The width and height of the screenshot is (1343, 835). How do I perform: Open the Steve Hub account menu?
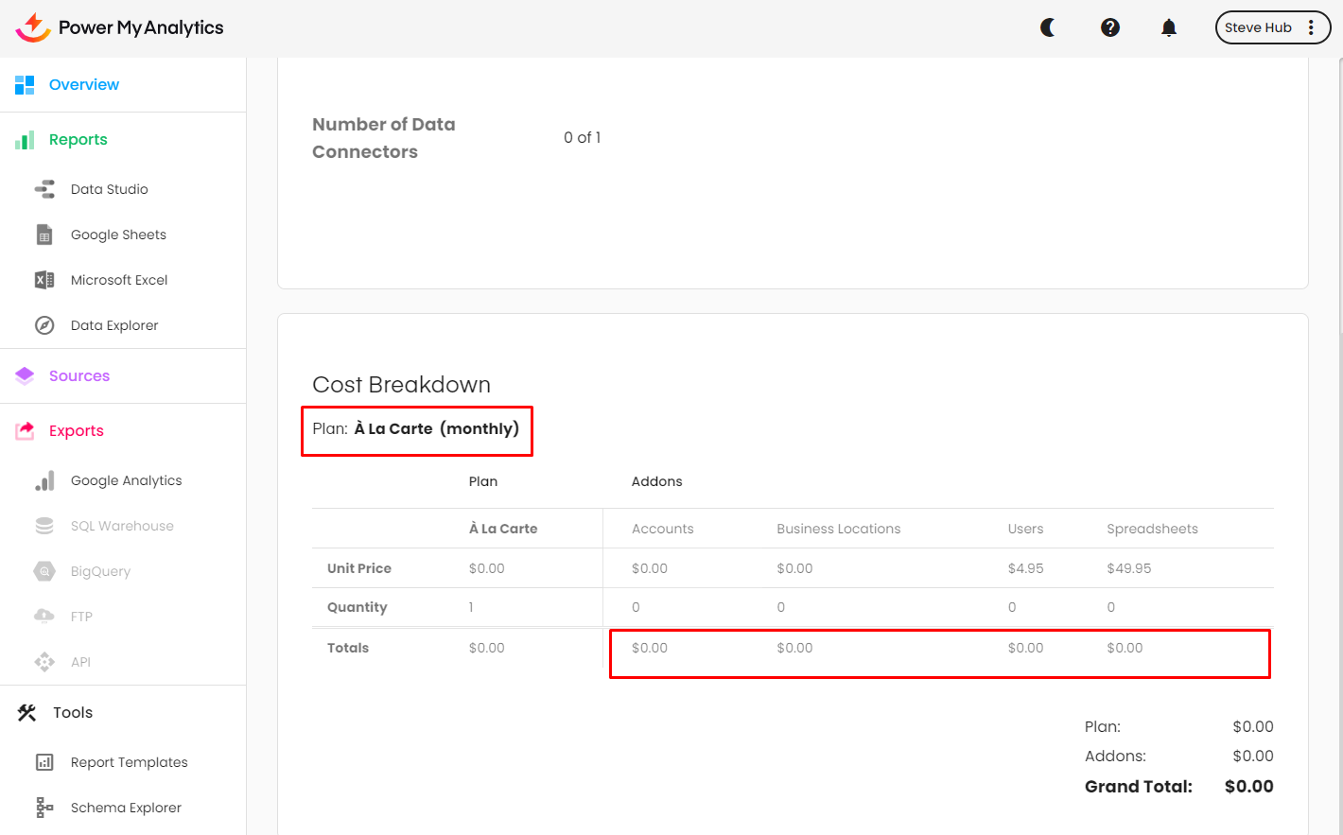point(1272,27)
